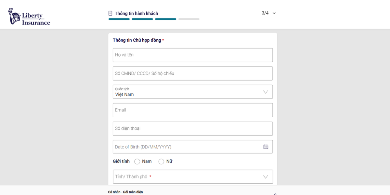The height and width of the screenshot is (195, 390).
Task: Click the Date of Birth input
Action: 193,147
